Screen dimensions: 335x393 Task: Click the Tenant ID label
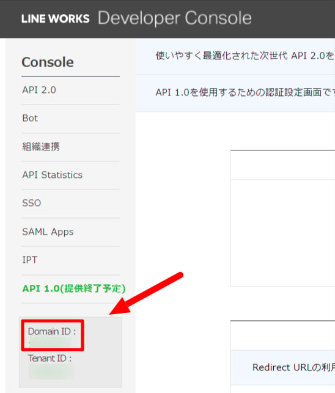[50, 358]
